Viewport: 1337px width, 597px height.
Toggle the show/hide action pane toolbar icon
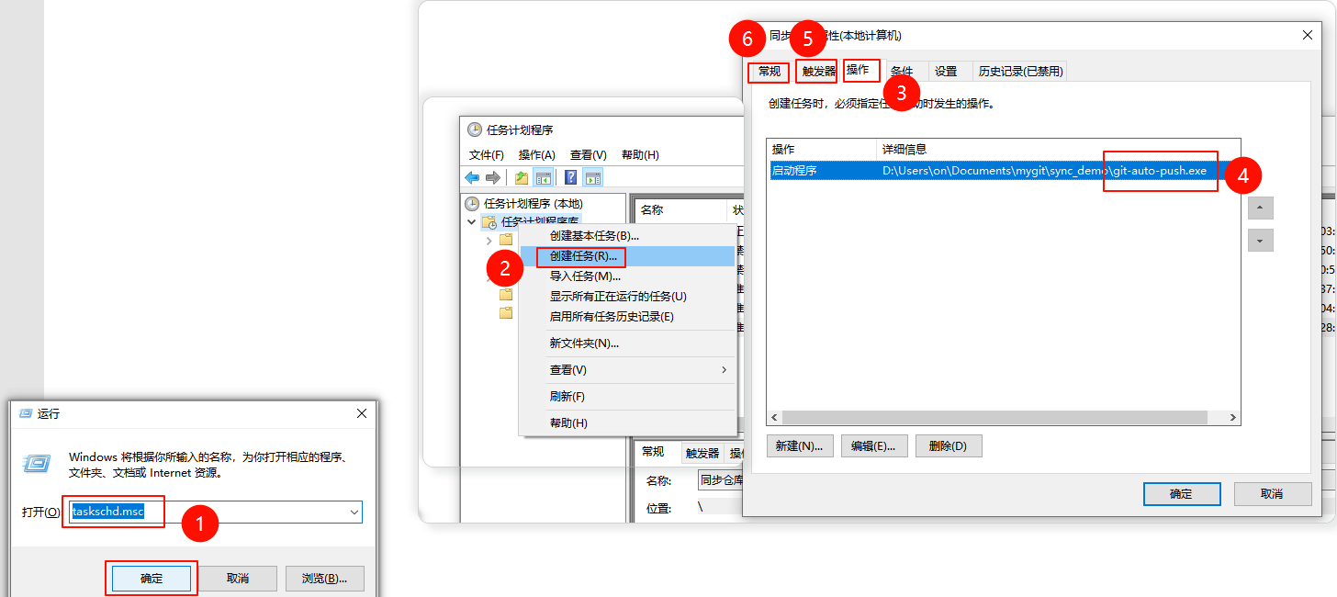point(593,178)
